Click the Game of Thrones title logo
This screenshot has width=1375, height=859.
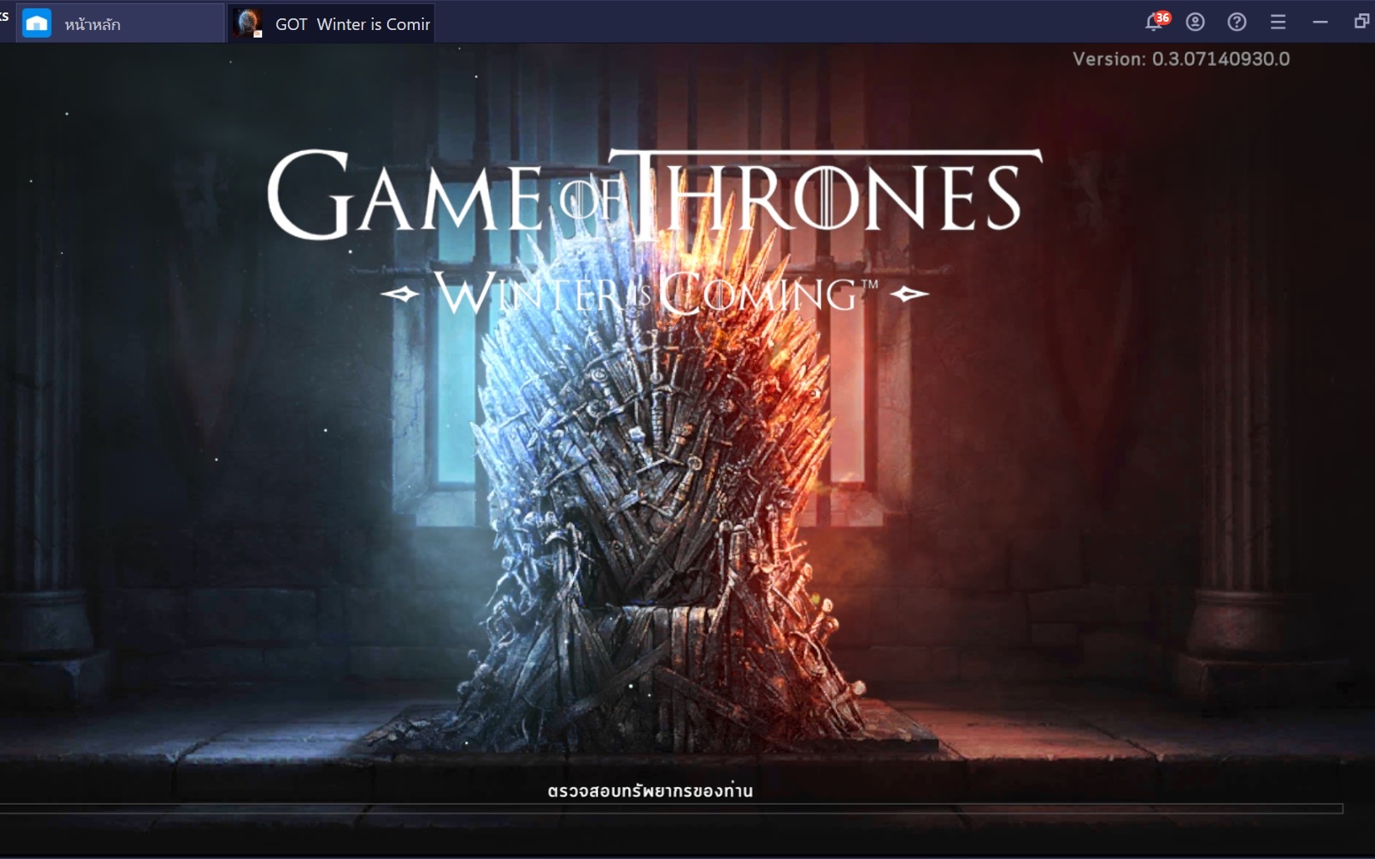pyautogui.click(x=655, y=193)
